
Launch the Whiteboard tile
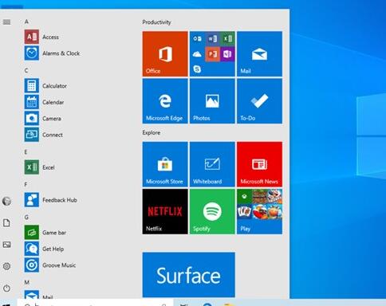(x=212, y=164)
